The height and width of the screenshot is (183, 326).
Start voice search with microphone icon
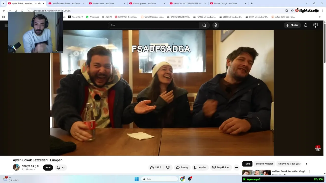tap(216, 25)
